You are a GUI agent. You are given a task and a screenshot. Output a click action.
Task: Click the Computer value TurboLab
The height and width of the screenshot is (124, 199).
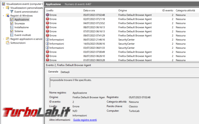(134, 111)
